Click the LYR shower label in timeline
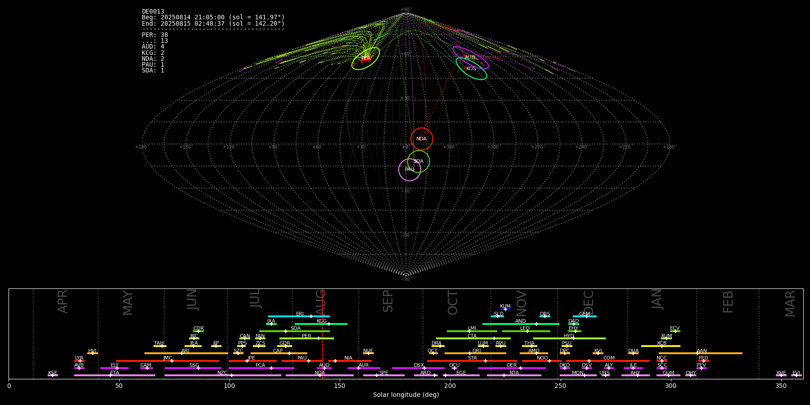 tap(79, 358)
